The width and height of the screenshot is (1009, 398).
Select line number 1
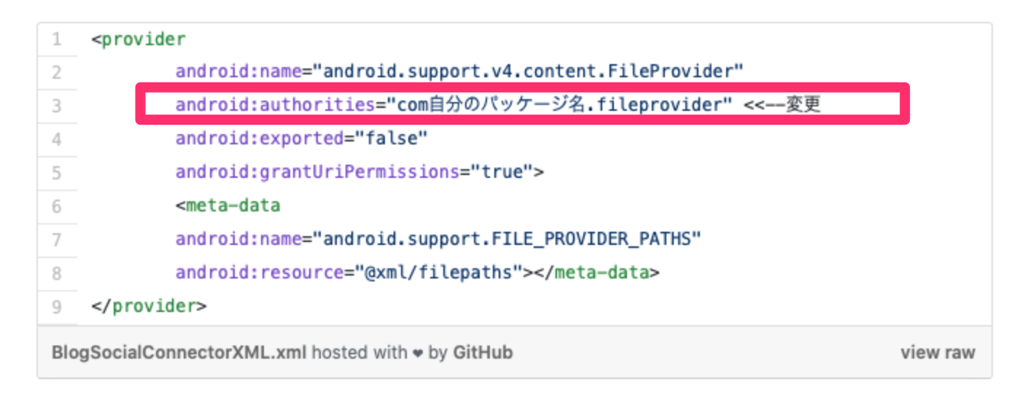tap(57, 39)
